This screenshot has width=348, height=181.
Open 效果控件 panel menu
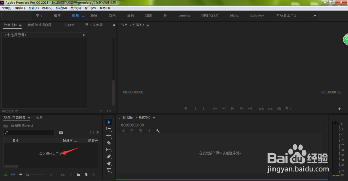point(21,25)
